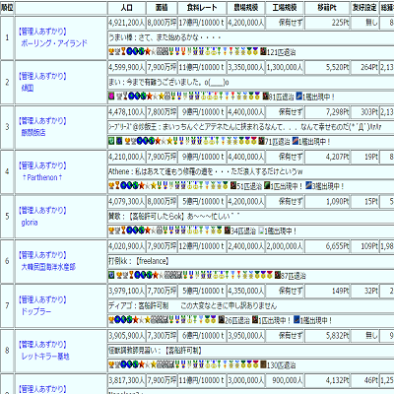Click the monster icon in rank 4's 1匹出現中
This screenshot has height=394, width=394.
267,186
